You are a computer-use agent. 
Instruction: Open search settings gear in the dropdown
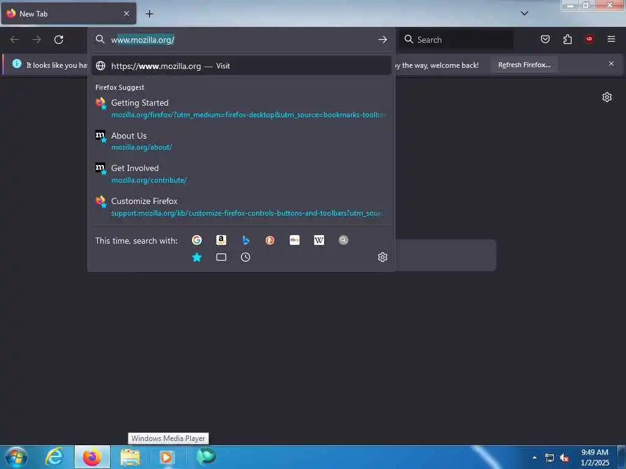(x=383, y=257)
